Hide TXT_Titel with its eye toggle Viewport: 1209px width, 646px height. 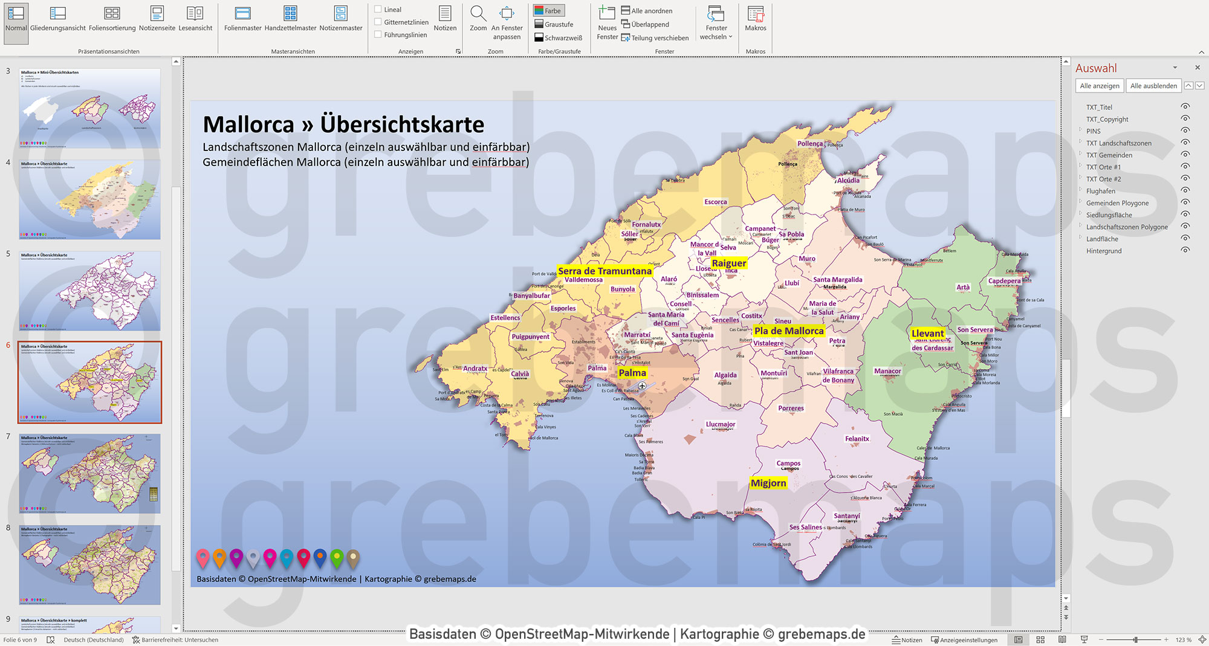click(x=1185, y=107)
